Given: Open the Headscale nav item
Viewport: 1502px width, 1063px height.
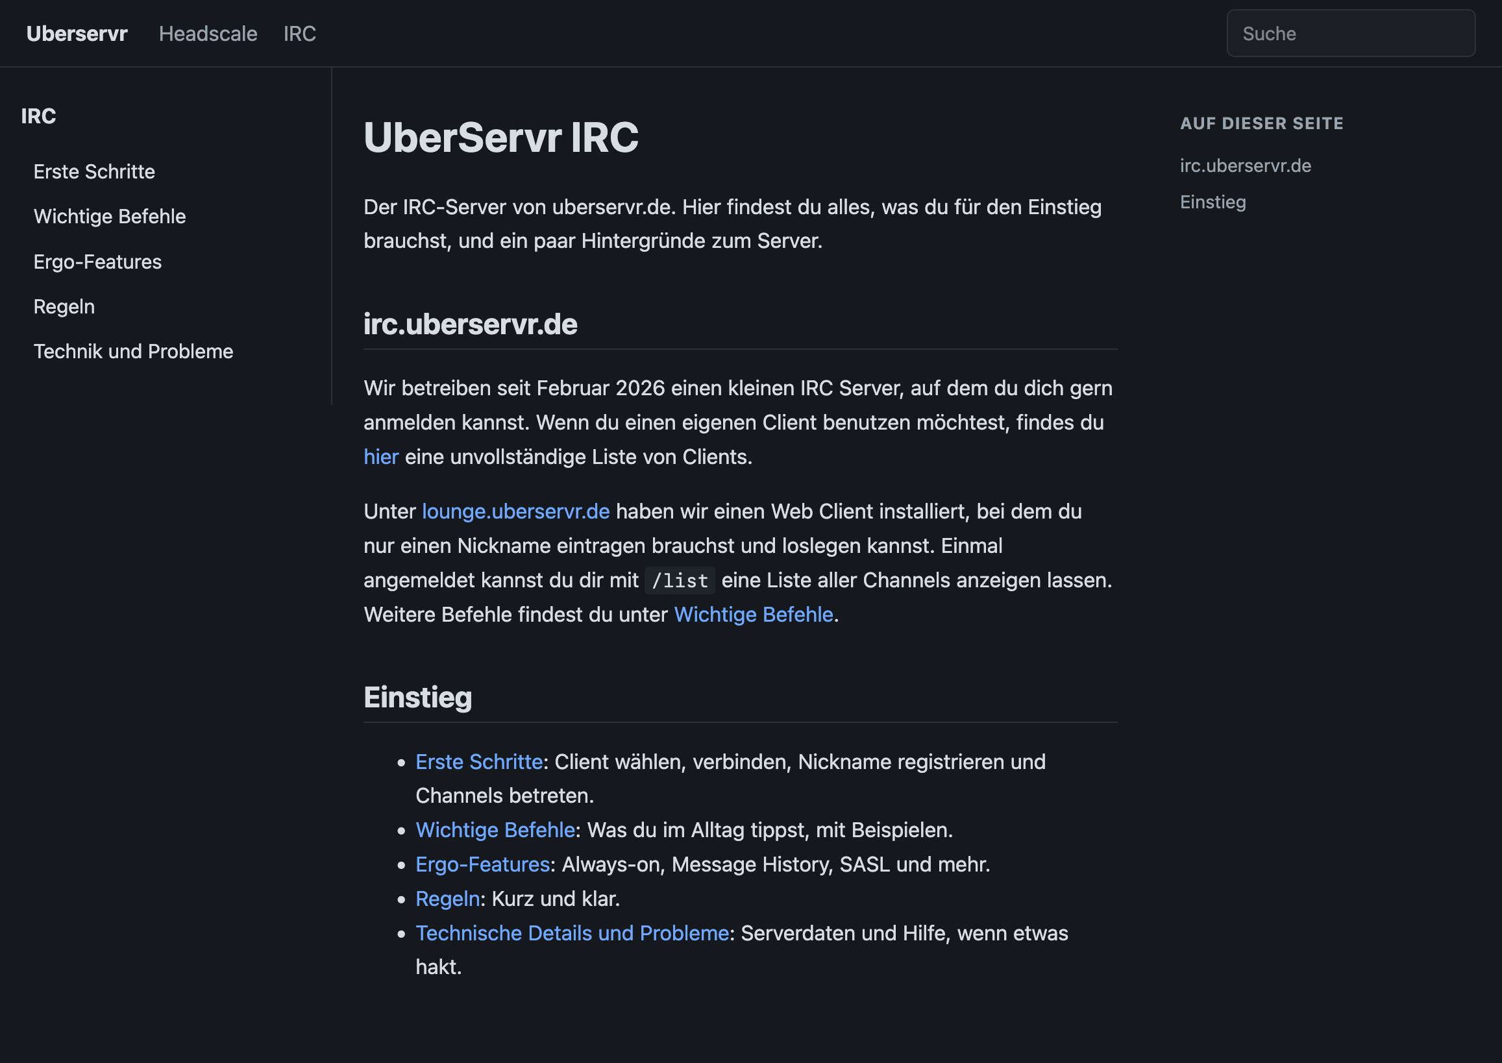Looking at the screenshot, I should tap(208, 33).
